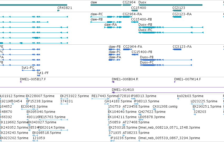Click transcript daw-RC

pyautogui.click(x=106, y=17)
